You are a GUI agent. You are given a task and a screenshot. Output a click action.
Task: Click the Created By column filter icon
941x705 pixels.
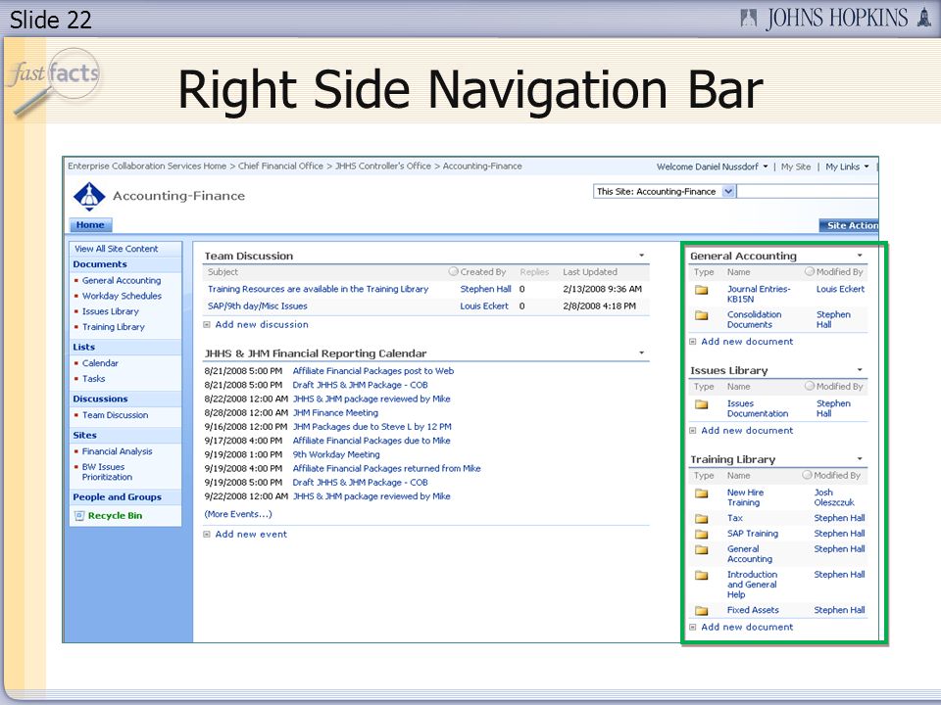pyautogui.click(x=454, y=271)
